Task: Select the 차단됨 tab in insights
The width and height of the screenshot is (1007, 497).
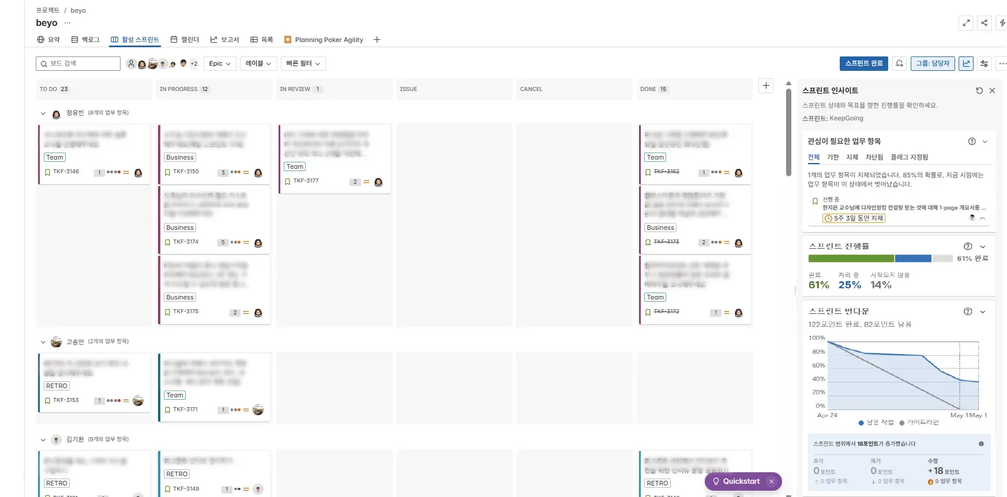Action: 874,157
